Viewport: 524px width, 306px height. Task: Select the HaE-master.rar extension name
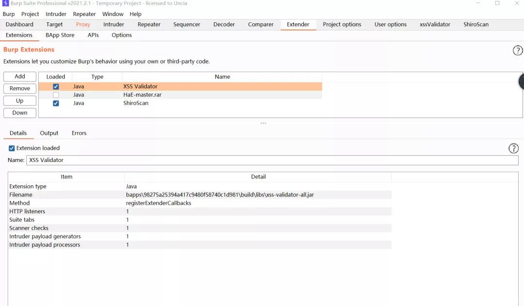coord(142,95)
